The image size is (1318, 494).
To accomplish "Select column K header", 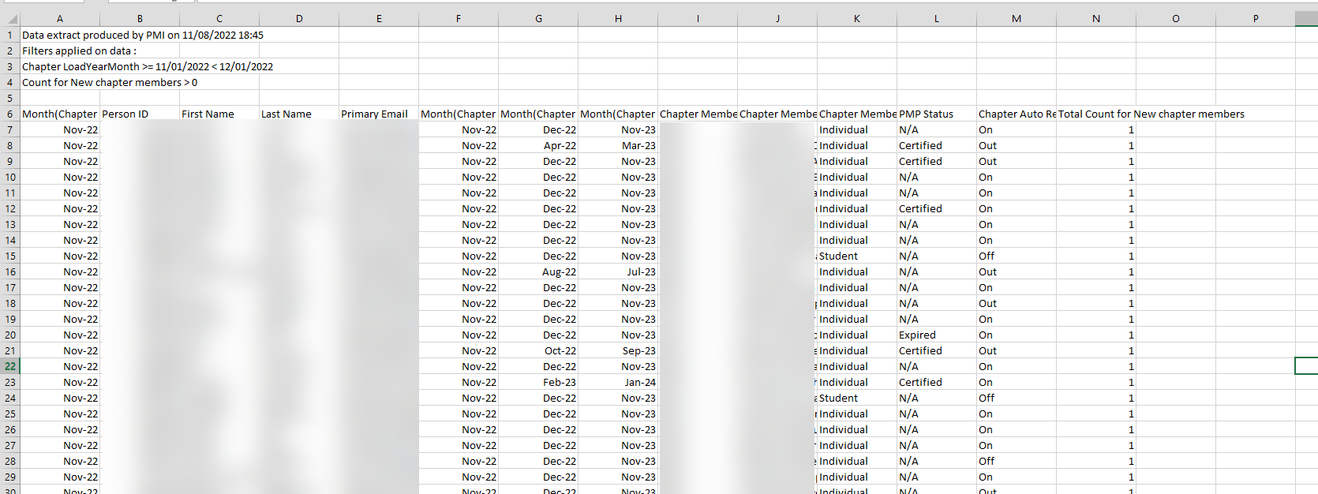I will [857, 19].
